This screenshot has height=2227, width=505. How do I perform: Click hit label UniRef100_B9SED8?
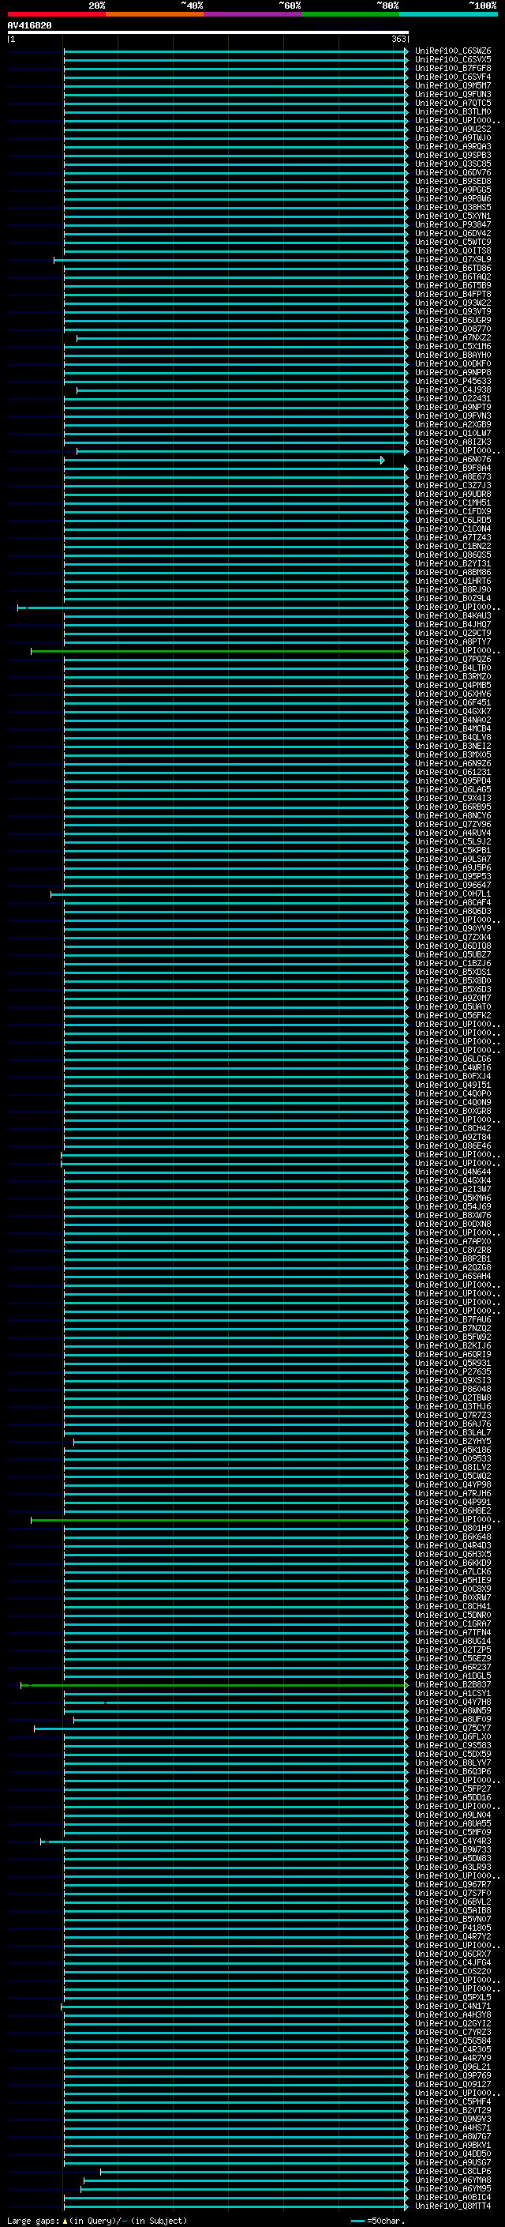453,182
